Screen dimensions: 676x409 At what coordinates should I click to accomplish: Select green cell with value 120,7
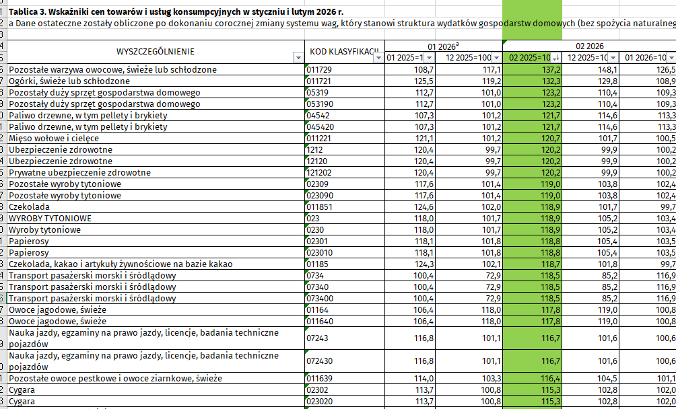point(533,138)
